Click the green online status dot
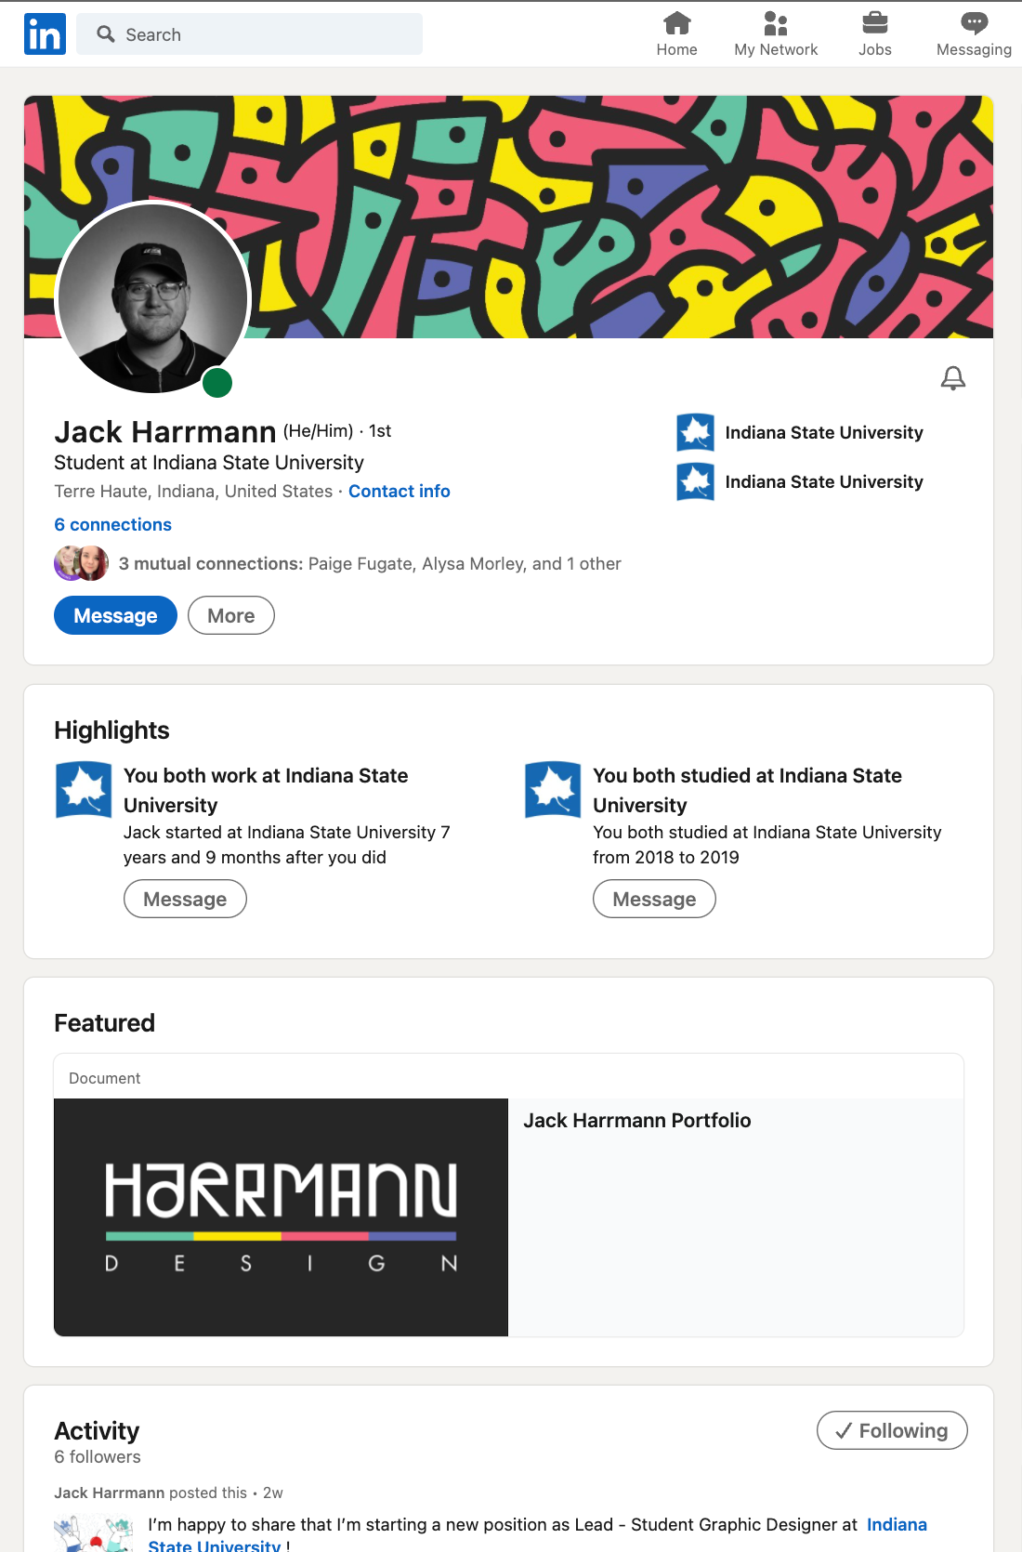 point(217,382)
